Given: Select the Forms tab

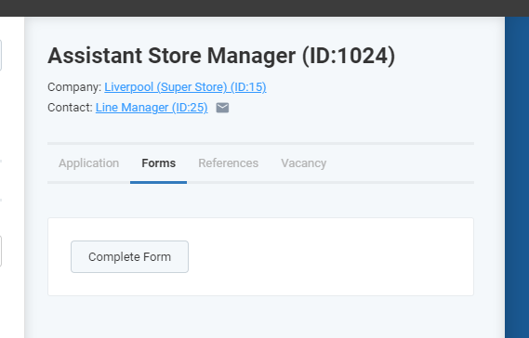Looking at the screenshot, I should point(159,163).
